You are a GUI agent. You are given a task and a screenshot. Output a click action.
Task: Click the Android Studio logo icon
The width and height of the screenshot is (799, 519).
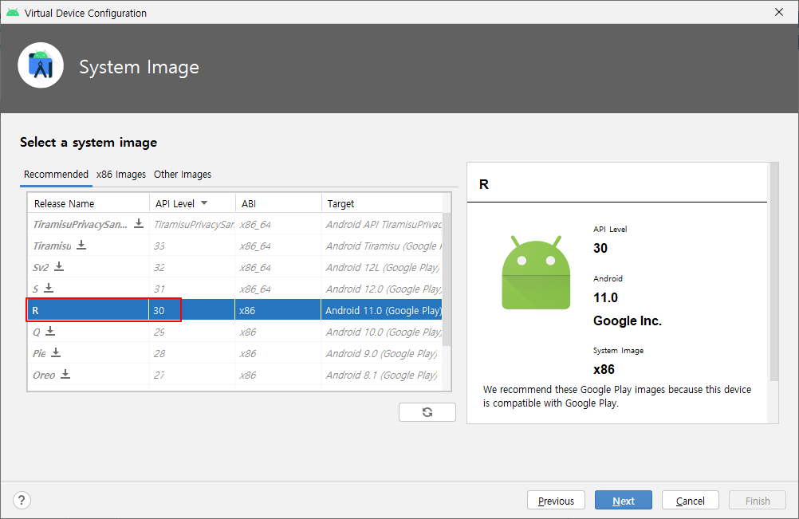click(41, 65)
